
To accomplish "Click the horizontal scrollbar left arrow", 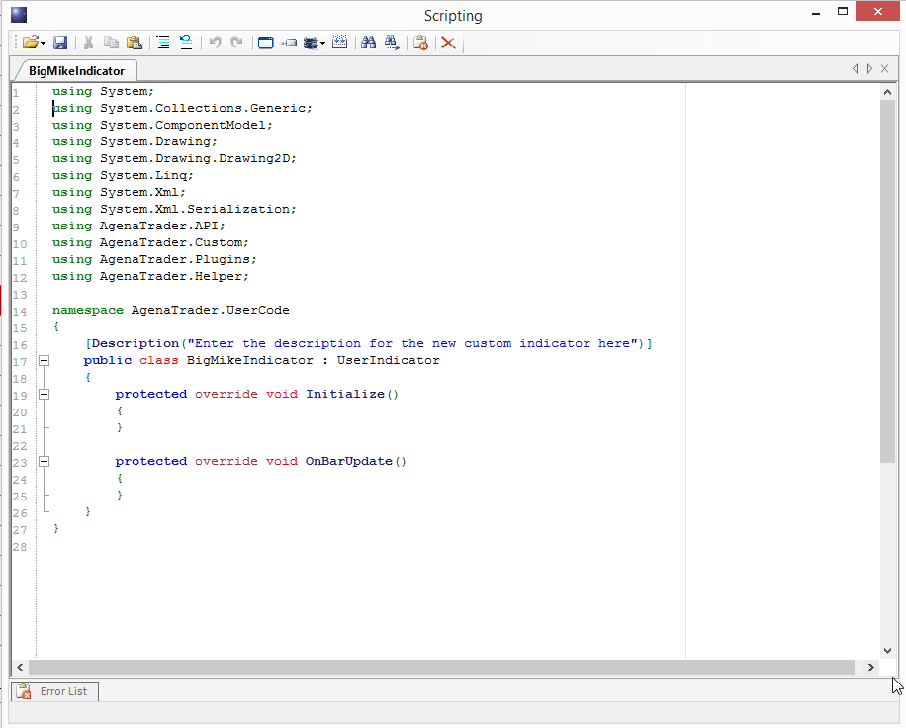I will tap(20, 668).
